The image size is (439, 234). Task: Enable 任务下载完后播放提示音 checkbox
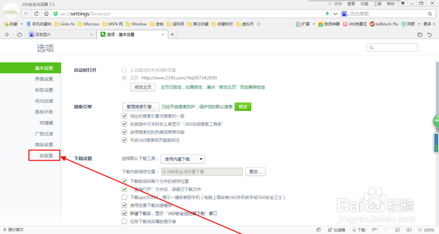[124, 221]
